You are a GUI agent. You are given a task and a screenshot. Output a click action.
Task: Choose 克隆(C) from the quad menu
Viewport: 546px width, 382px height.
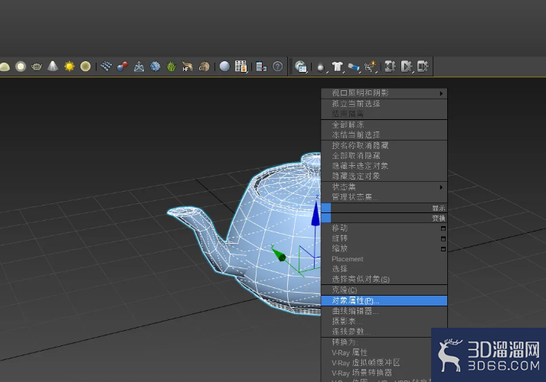(384, 290)
